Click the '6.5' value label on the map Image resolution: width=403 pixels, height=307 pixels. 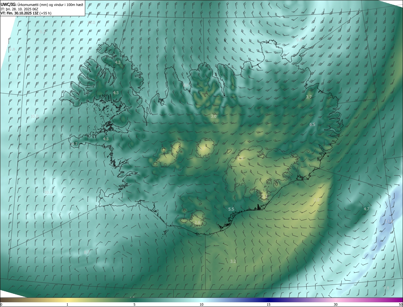click(312, 125)
